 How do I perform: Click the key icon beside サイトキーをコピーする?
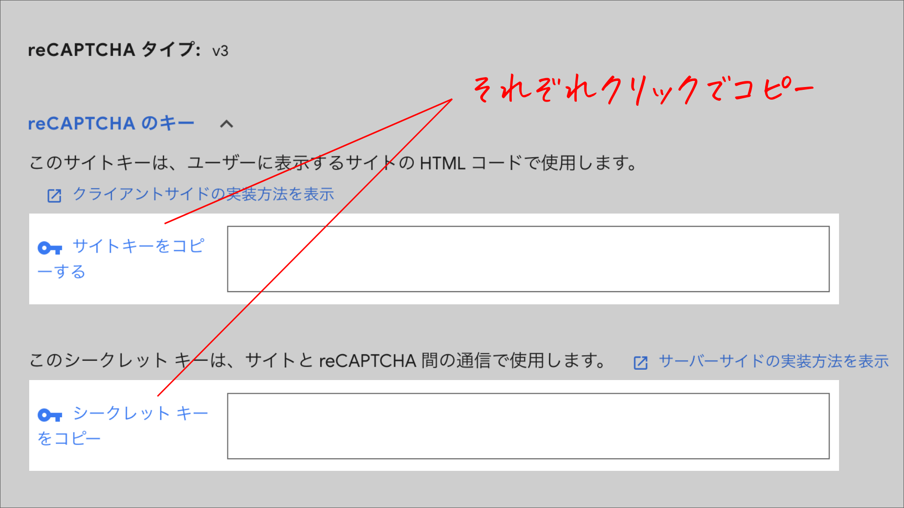point(50,248)
